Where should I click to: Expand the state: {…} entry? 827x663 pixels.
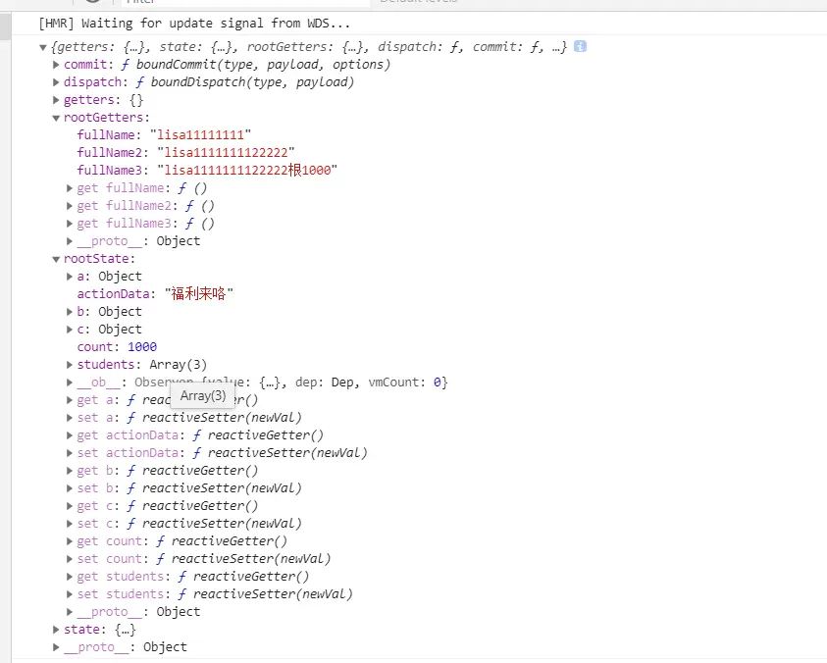[56, 630]
